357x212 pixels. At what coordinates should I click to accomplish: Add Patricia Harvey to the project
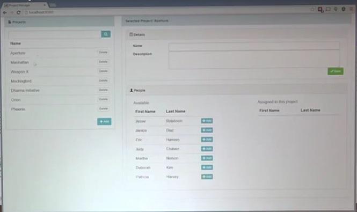click(207, 177)
